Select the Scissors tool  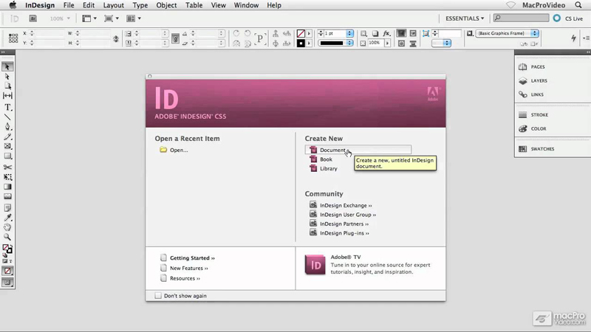[7, 167]
